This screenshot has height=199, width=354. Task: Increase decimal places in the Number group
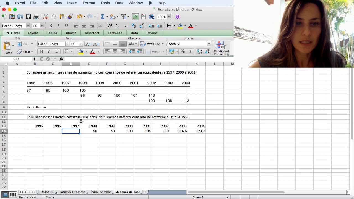point(199,51)
